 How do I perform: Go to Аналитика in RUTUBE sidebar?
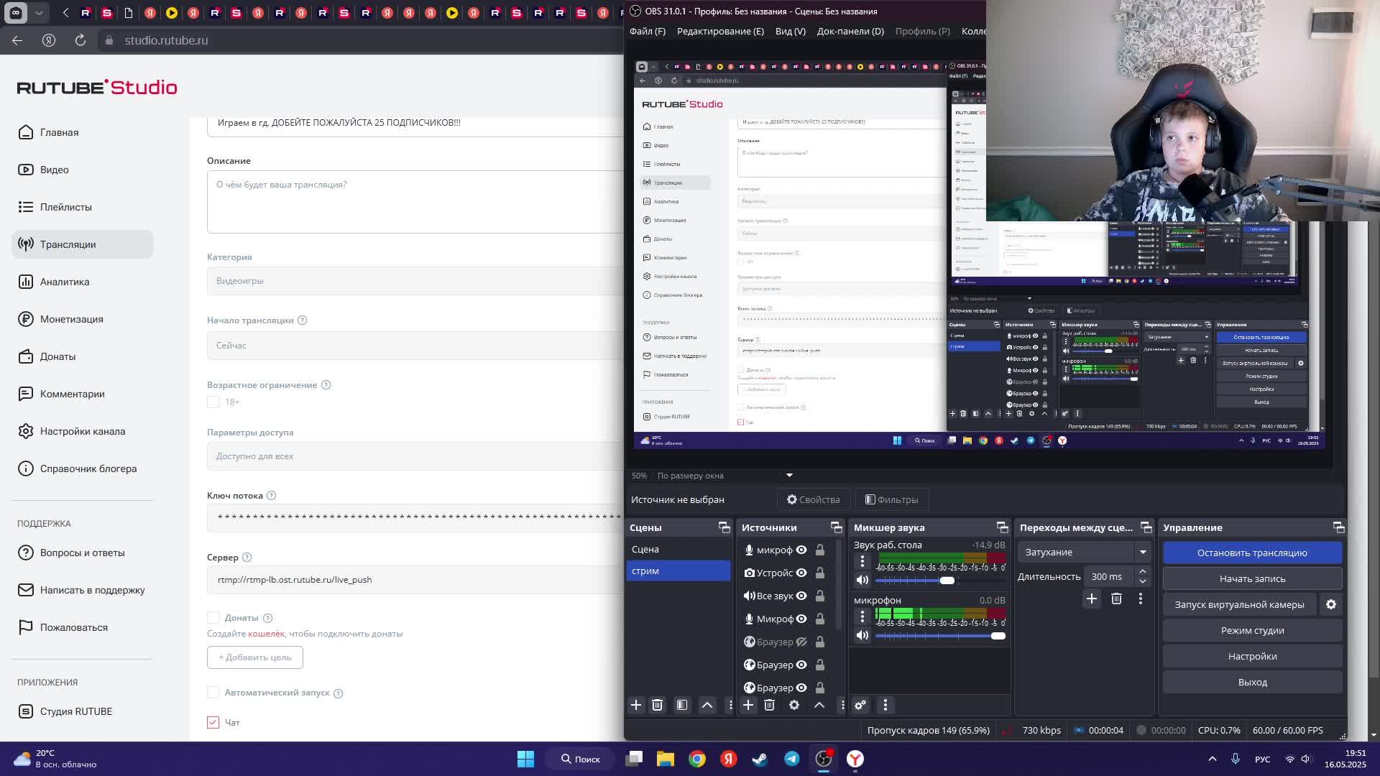pos(83,282)
